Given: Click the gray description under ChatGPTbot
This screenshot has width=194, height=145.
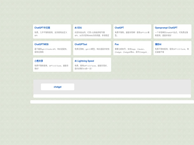Looking at the screenshot, I should point(92,49).
